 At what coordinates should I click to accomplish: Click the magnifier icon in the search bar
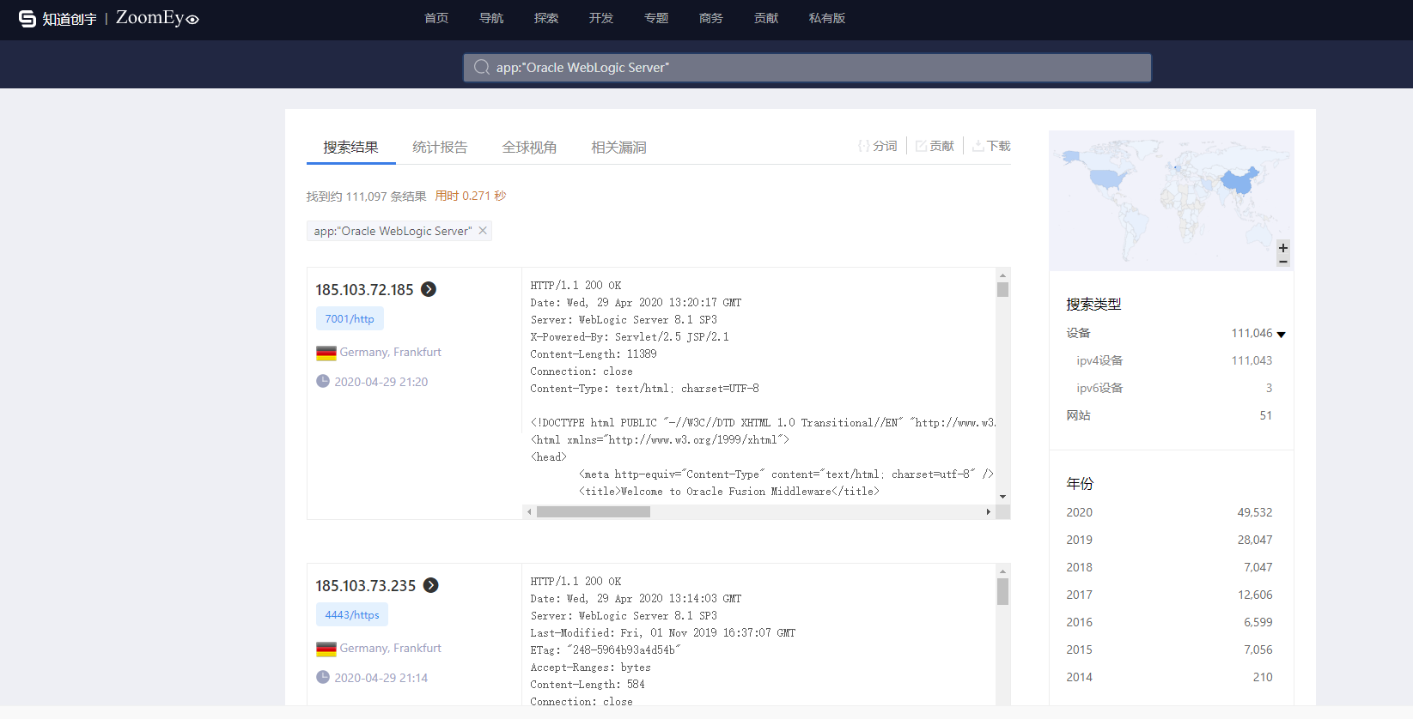tap(482, 67)
